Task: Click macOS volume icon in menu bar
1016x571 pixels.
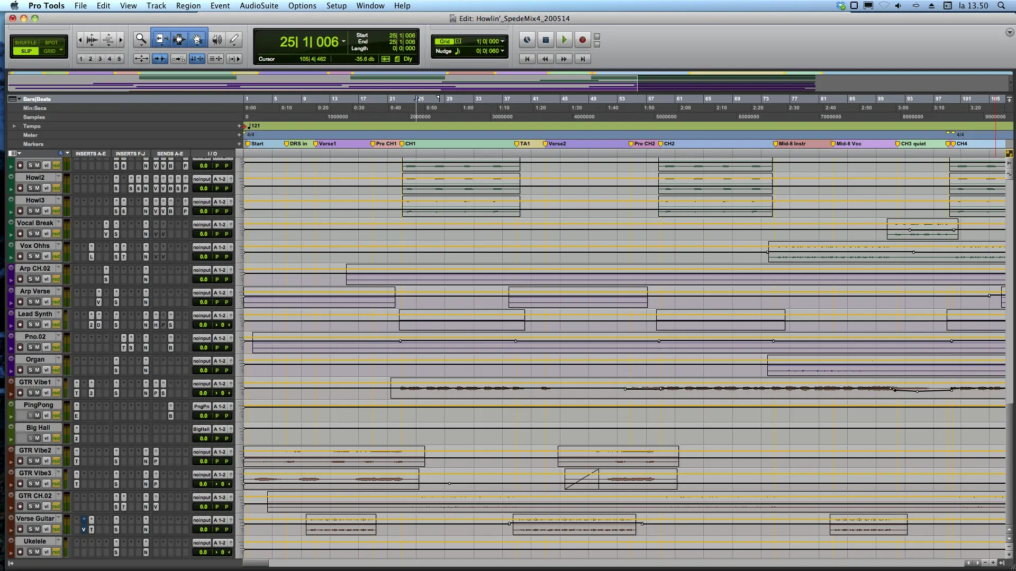Action: (x=898, y=6)
